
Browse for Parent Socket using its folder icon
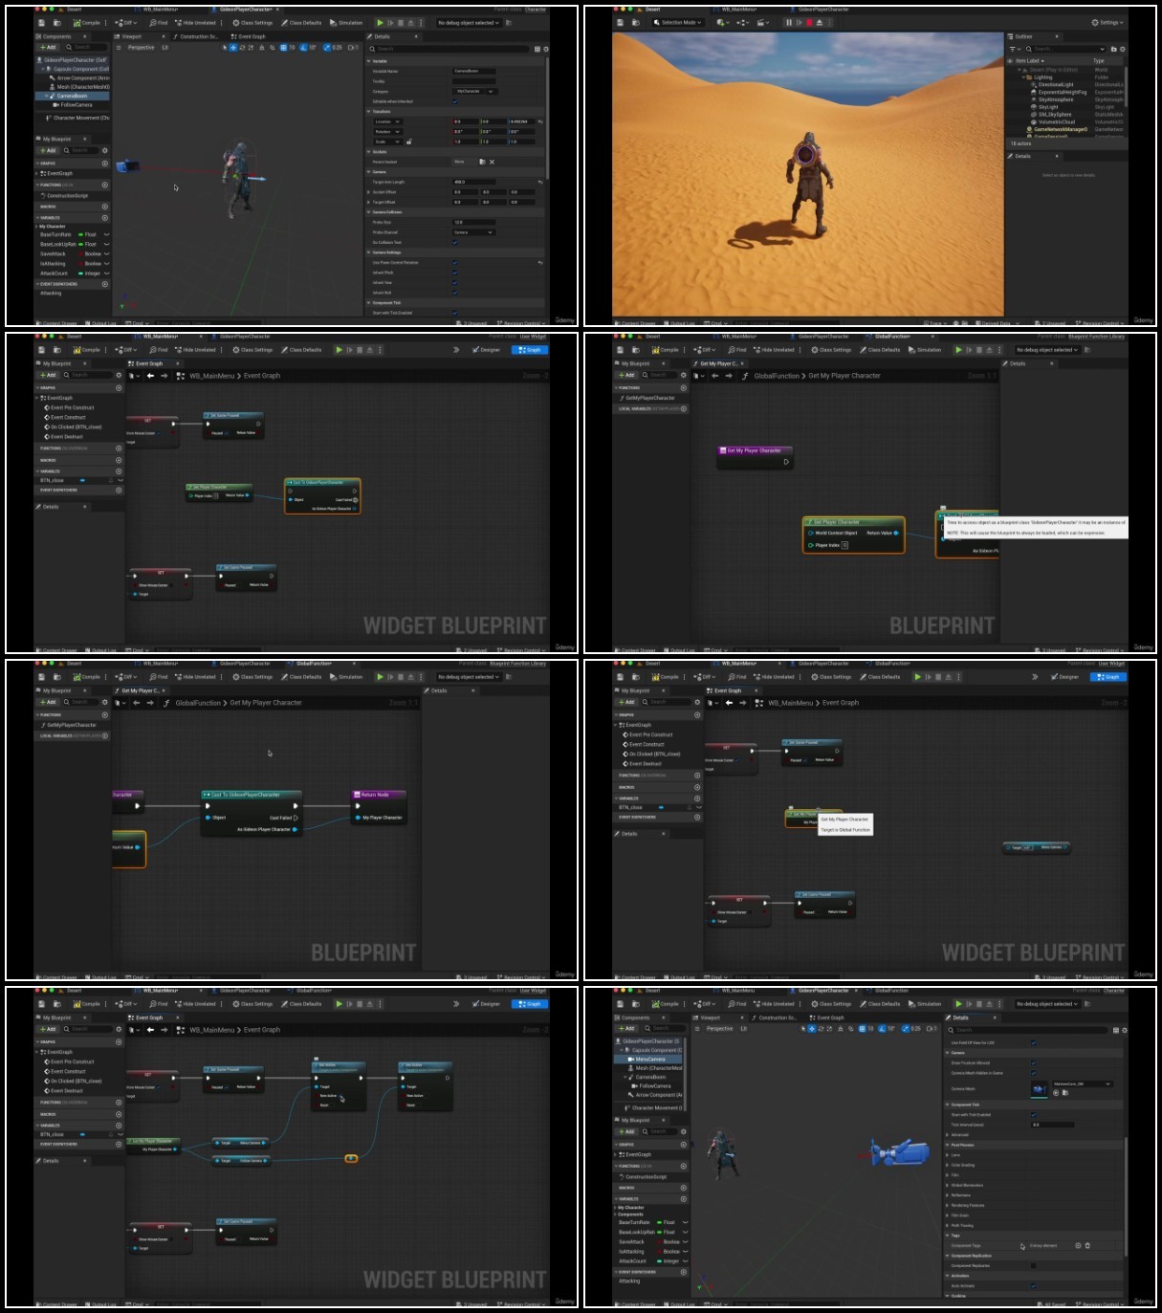(482, 162)
